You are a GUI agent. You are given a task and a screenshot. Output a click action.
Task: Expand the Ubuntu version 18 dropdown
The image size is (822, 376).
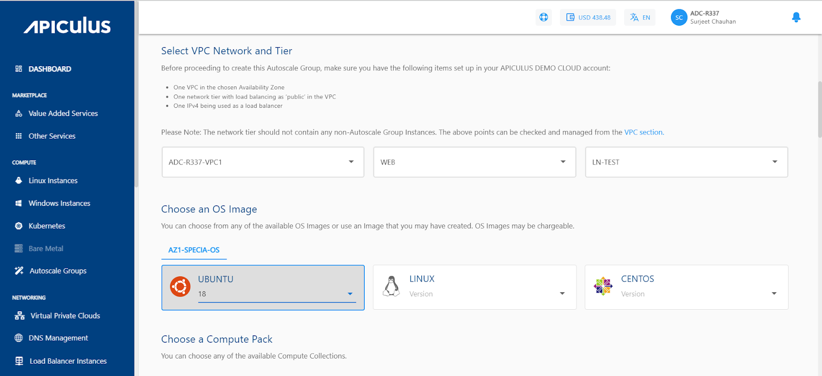277,294
